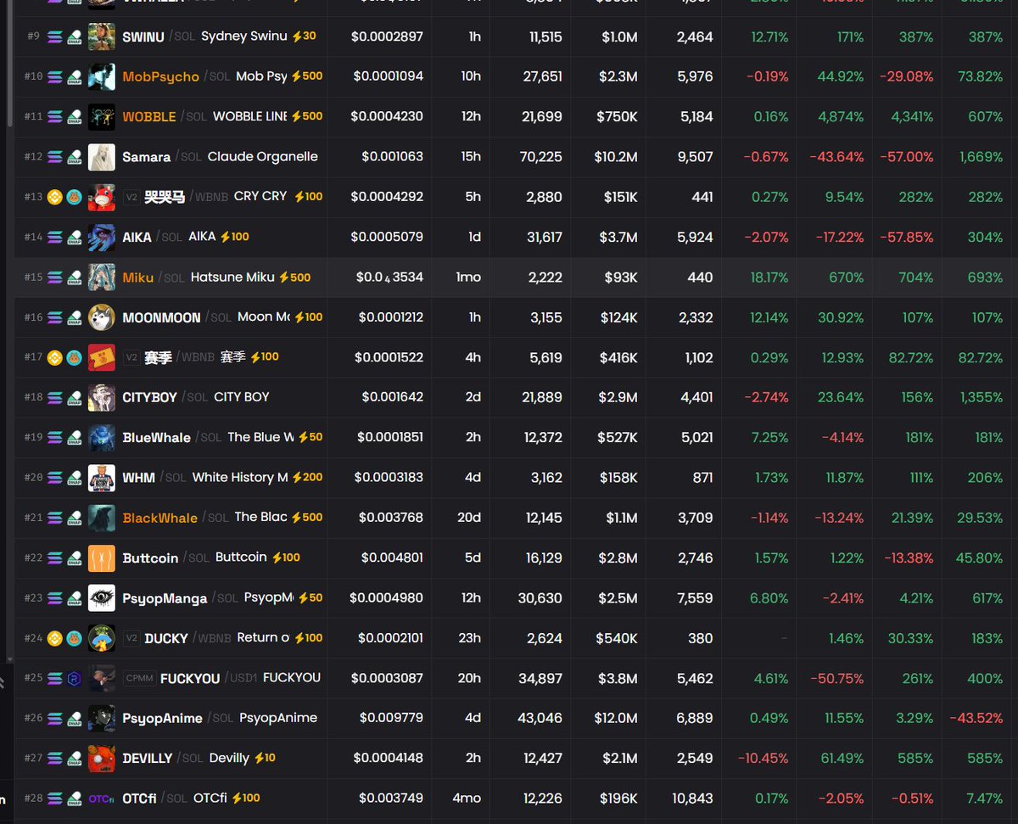Select the volume value $12.0M

coord(616,718)
